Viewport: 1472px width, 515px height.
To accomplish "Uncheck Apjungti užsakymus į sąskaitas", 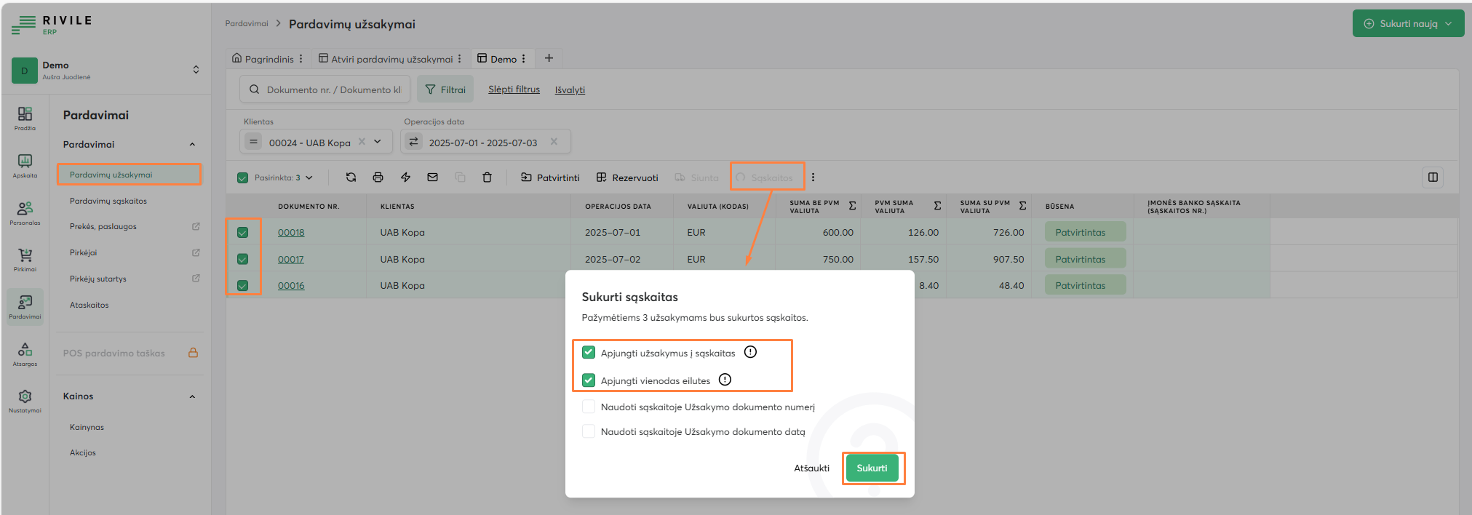I will [x=589, y=353].
